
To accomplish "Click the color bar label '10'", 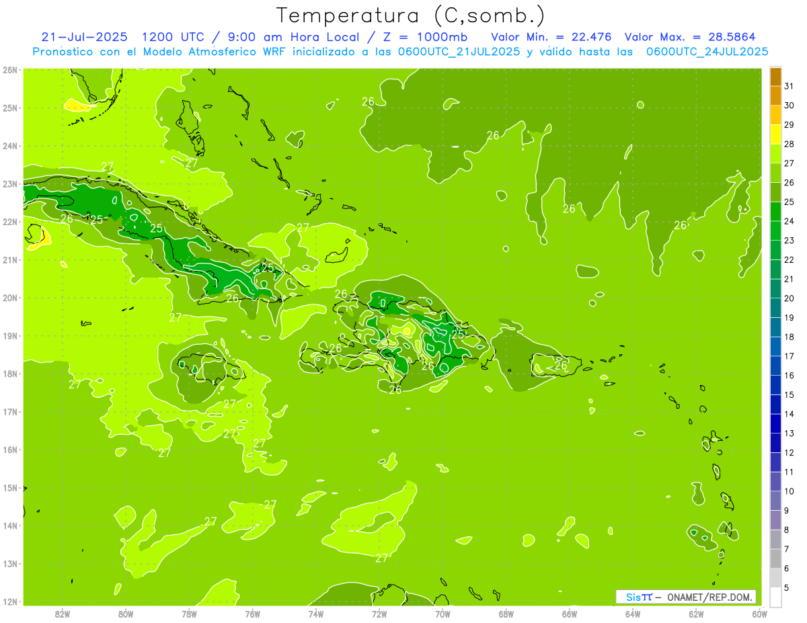I will (789, 491).
